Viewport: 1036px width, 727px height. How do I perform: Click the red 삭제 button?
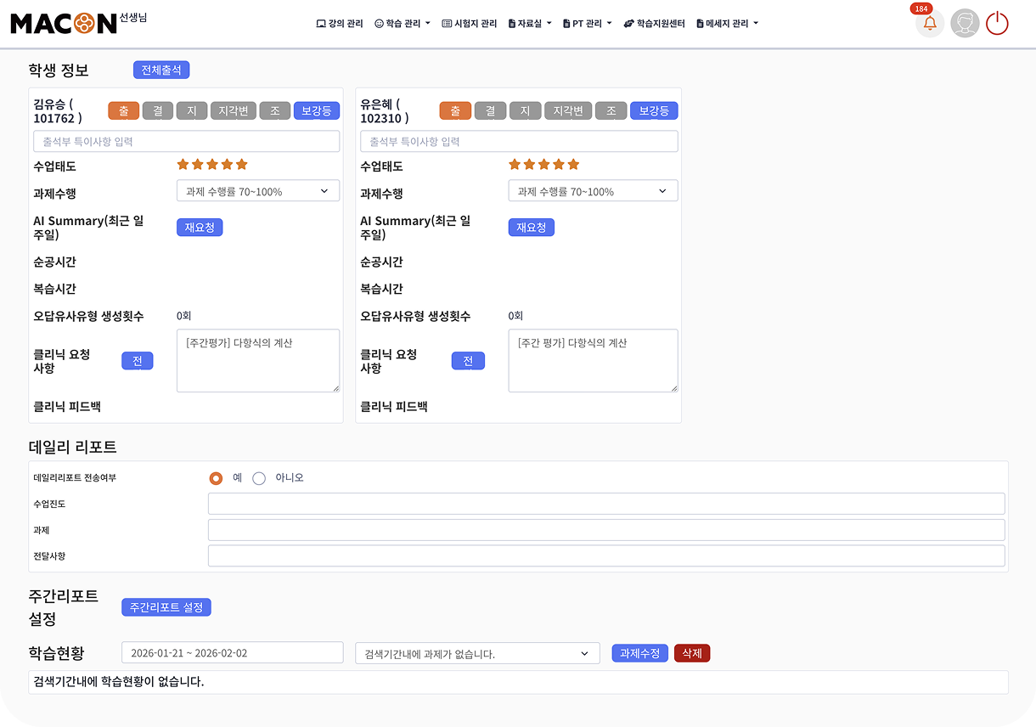point(691,653)
